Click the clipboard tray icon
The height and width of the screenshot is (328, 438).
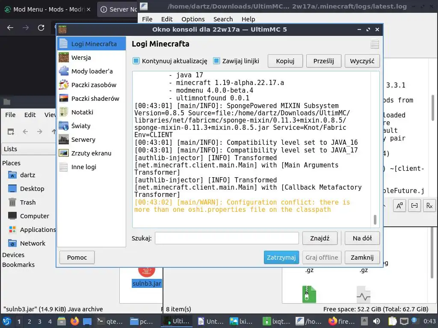coord(393,321)
